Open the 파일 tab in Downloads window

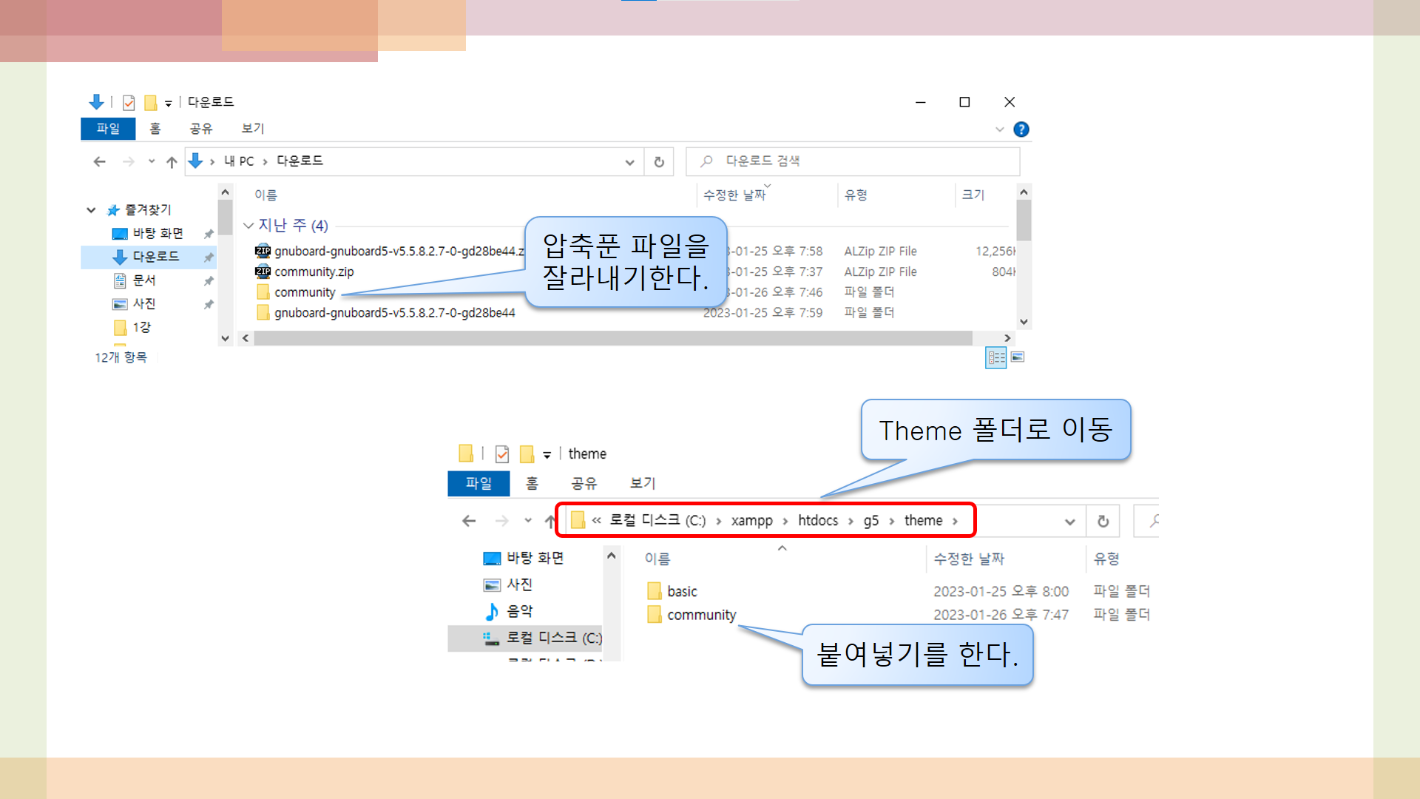coord(108,129)
